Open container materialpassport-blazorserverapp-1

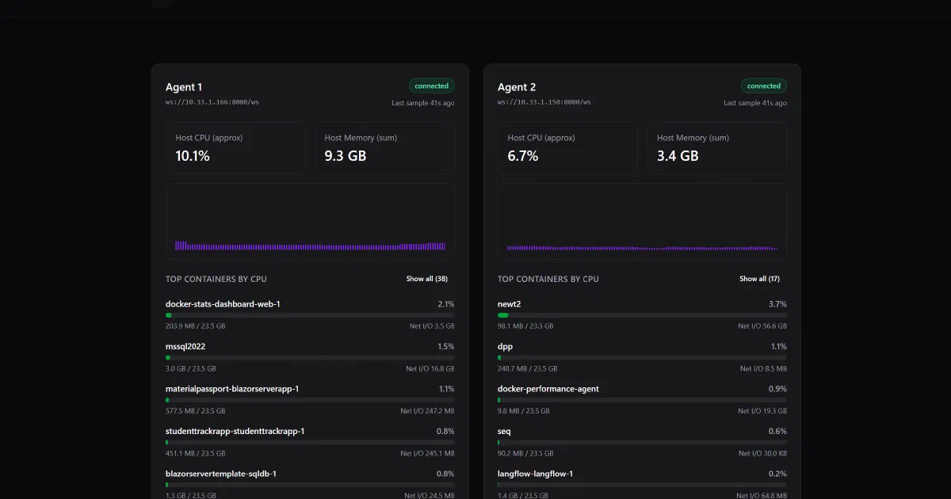232,389
